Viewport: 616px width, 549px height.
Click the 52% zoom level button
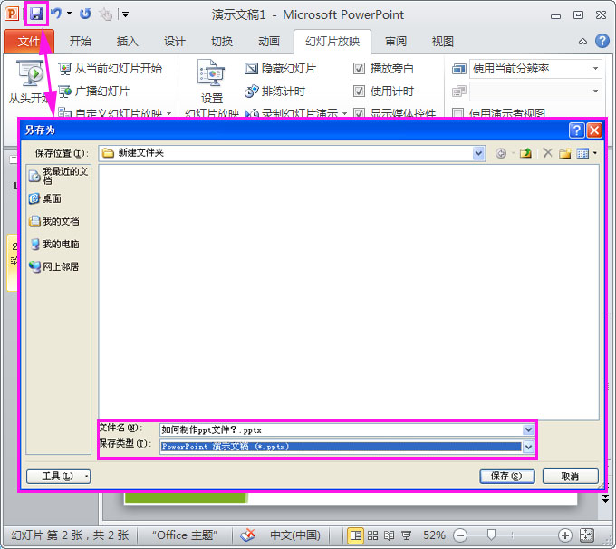434,535
